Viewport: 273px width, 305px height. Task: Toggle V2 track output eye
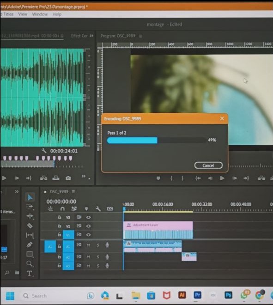(x=89, y=226)
